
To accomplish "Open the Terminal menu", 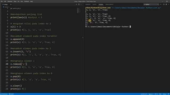I will pos(27,1).
